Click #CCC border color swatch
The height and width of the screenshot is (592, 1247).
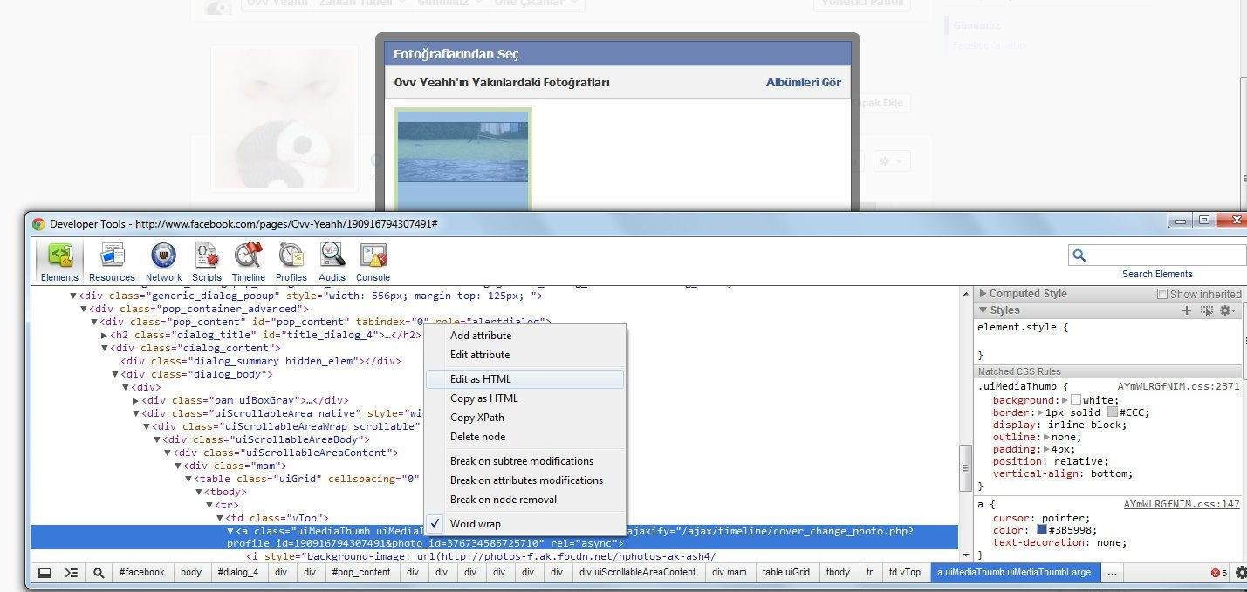1113,412
